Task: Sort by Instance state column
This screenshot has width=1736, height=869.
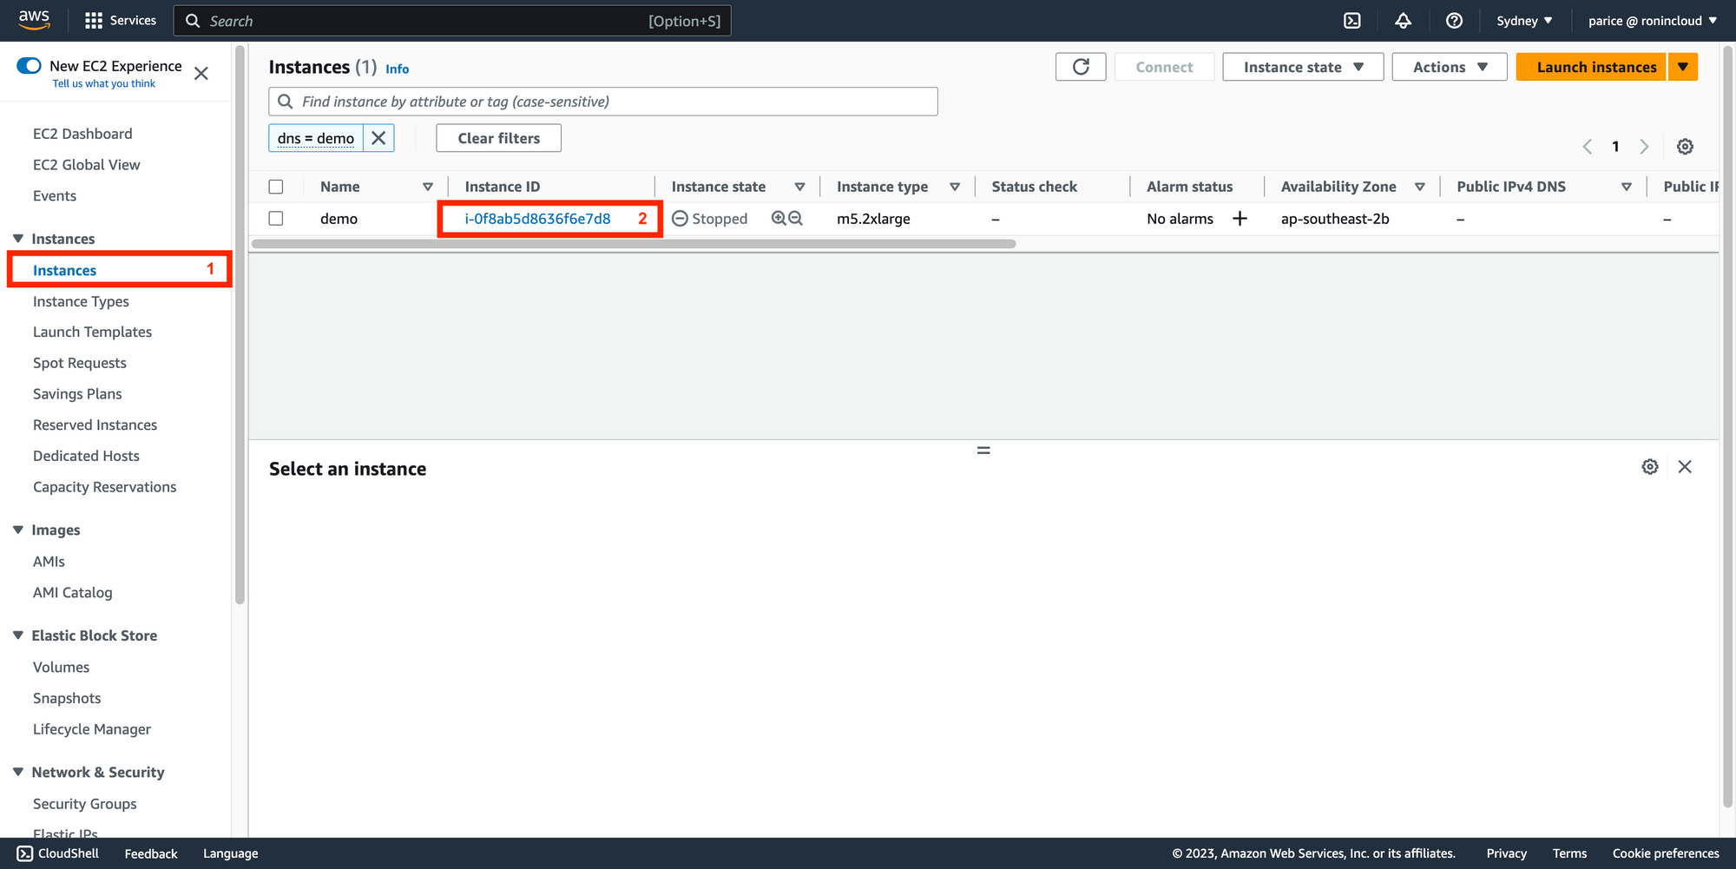Action: 799,187
